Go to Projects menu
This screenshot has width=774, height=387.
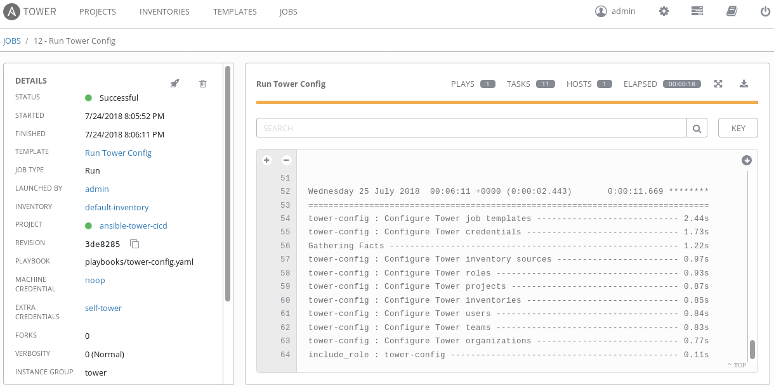click(98, 11)
